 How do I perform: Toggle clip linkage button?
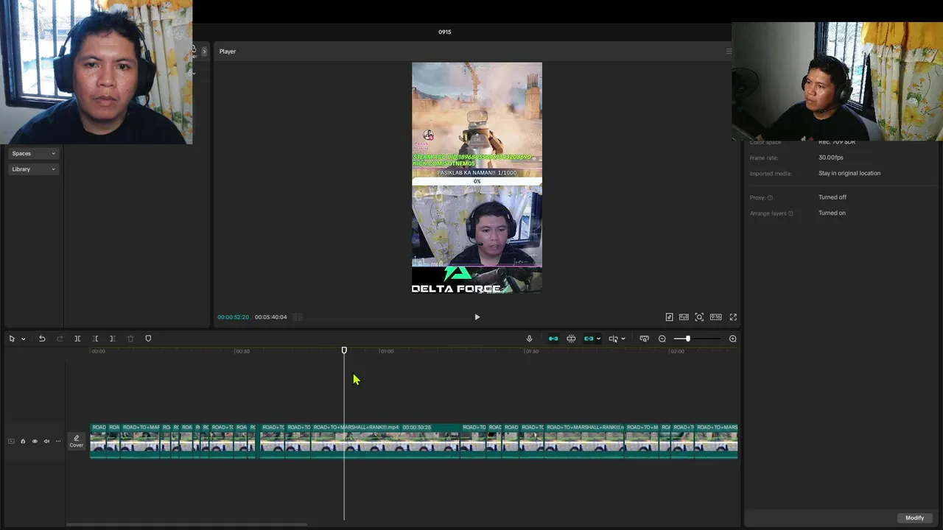[588, 339]
